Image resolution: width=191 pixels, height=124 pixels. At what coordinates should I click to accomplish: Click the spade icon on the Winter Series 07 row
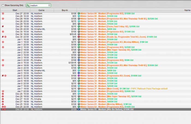pyautogui.click(x=3, y=102)
